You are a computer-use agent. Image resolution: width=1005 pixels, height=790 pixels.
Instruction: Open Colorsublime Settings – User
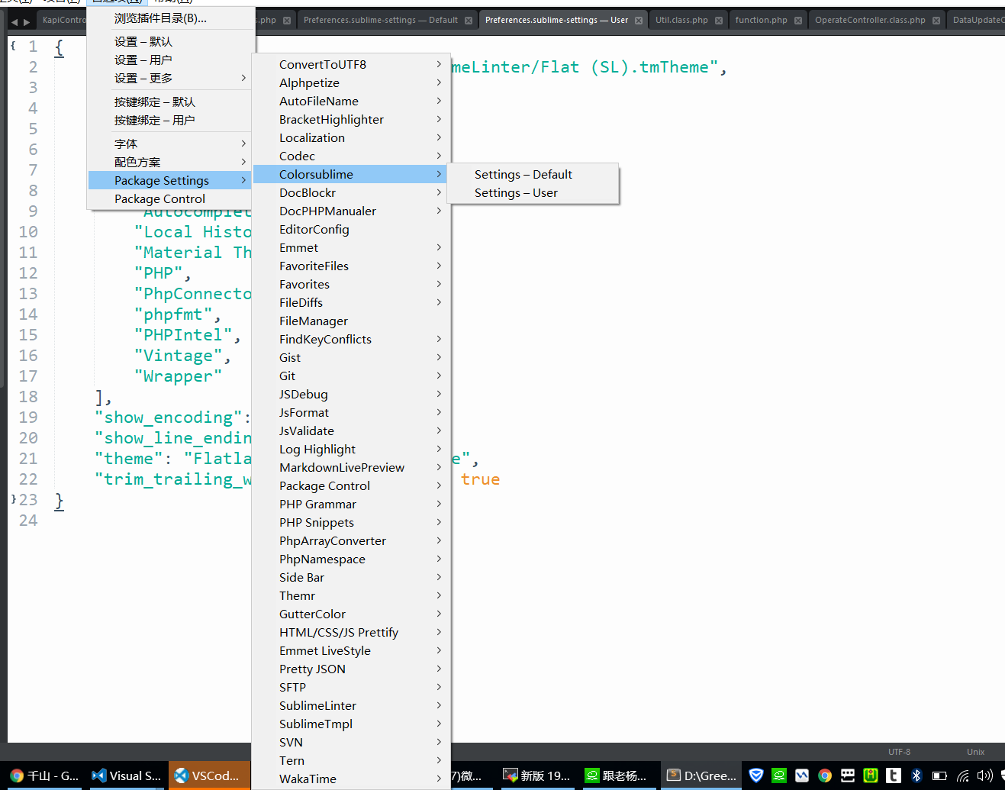tap(533, 192)
